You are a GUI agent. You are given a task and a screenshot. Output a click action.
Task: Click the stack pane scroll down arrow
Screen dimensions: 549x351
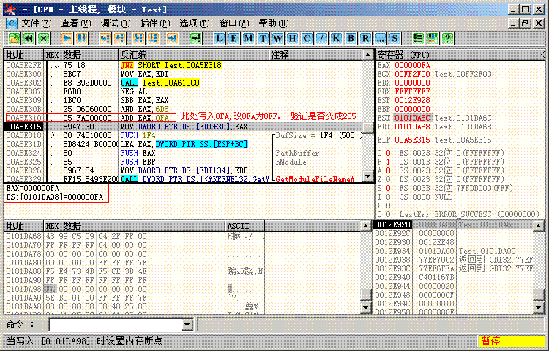pos(538,308)
